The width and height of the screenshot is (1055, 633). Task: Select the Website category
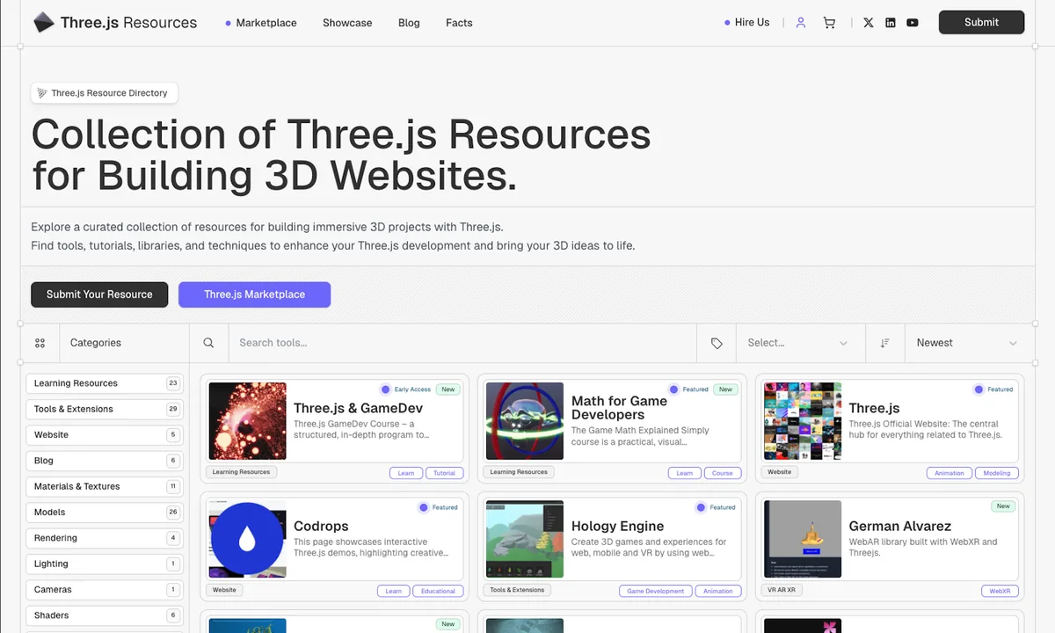(105, 434)
